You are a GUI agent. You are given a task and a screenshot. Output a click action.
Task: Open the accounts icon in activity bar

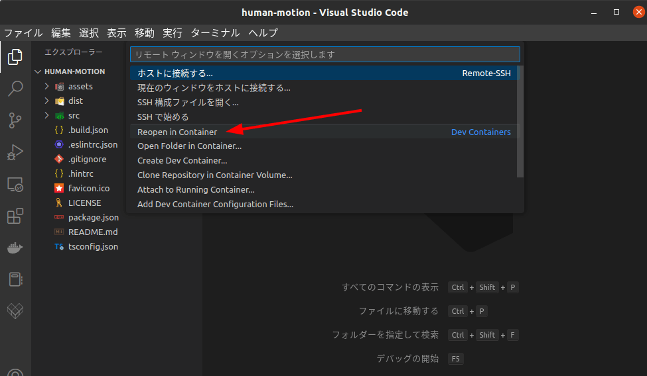[15, 372]
